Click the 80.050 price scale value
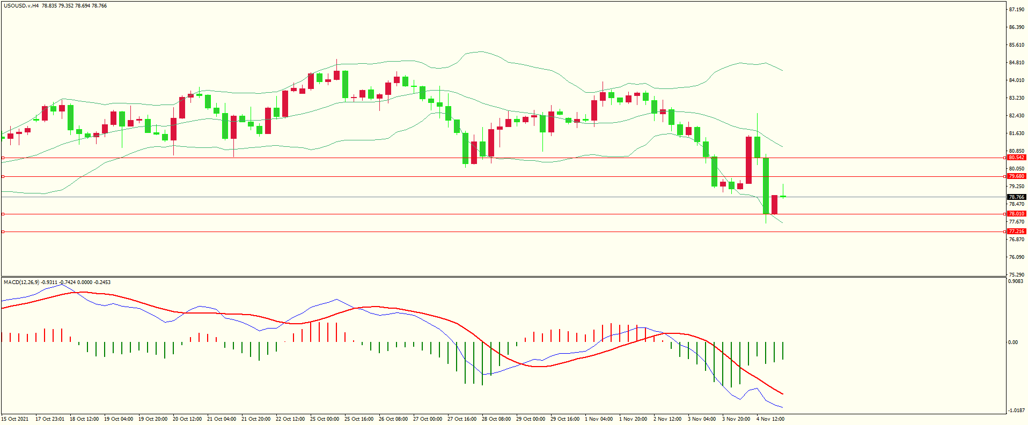1028x425 pixels. [x=1016, y=169]
